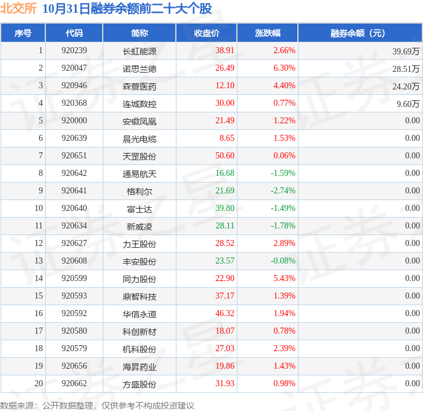The image size is (423, 411).
Task: Click change value 0.98%
Action: pyautogui.click(x=285, y=384)
